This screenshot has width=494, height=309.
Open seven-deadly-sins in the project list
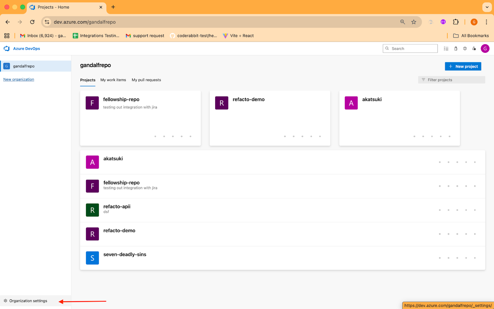coord(125,254)
